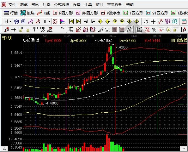The image size is (188, 152).
Task: Open the 交易委托 menu
Action: coord(115,5)
